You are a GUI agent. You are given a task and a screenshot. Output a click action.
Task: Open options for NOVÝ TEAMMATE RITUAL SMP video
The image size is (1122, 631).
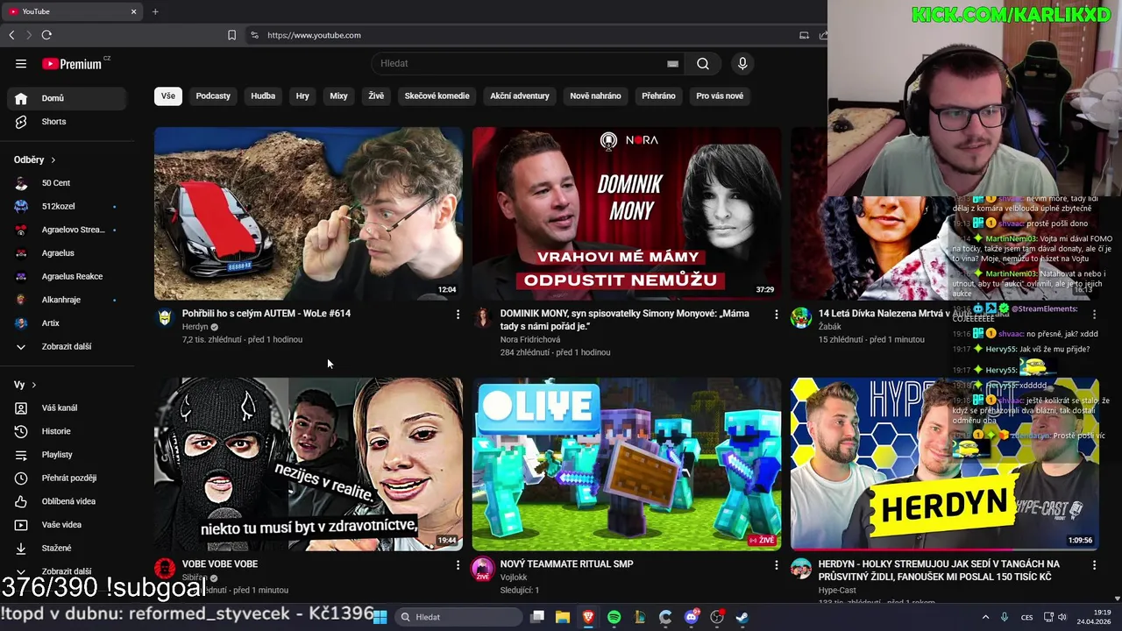pos(776,565)
